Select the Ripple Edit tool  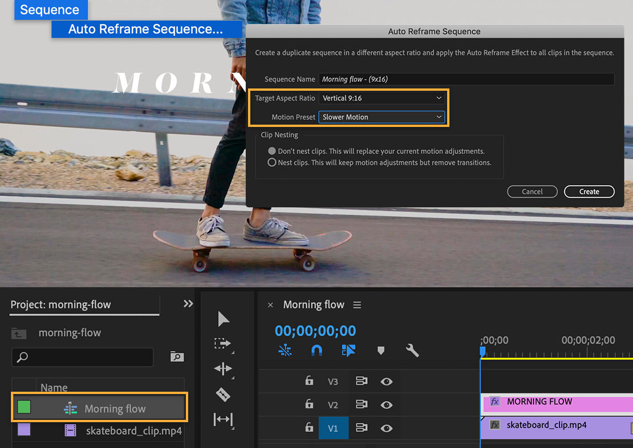[223, 369]
